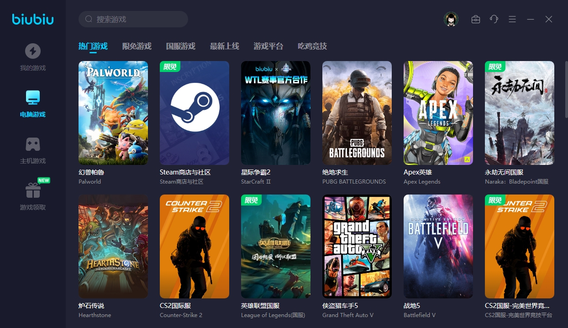Screen dimensions: 568x328
Task: Select the Steam商店与社区 cover
Action: coord(195,113)
